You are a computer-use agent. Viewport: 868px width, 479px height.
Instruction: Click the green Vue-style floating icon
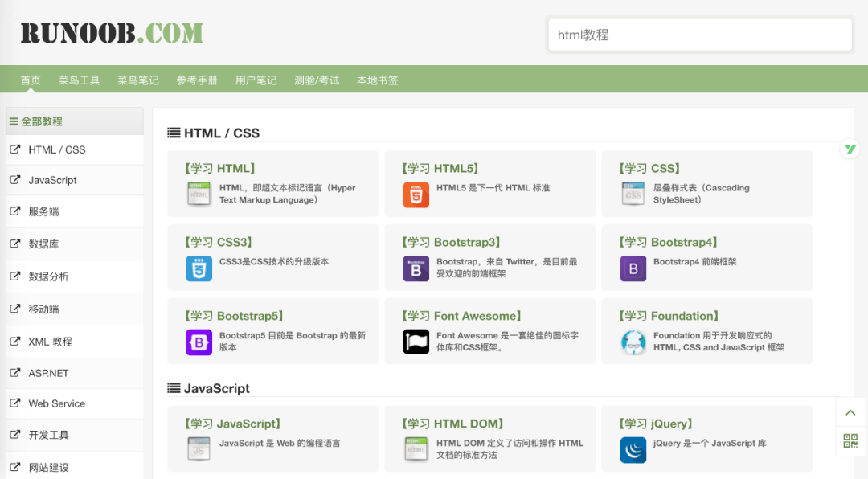pos(850,149)
